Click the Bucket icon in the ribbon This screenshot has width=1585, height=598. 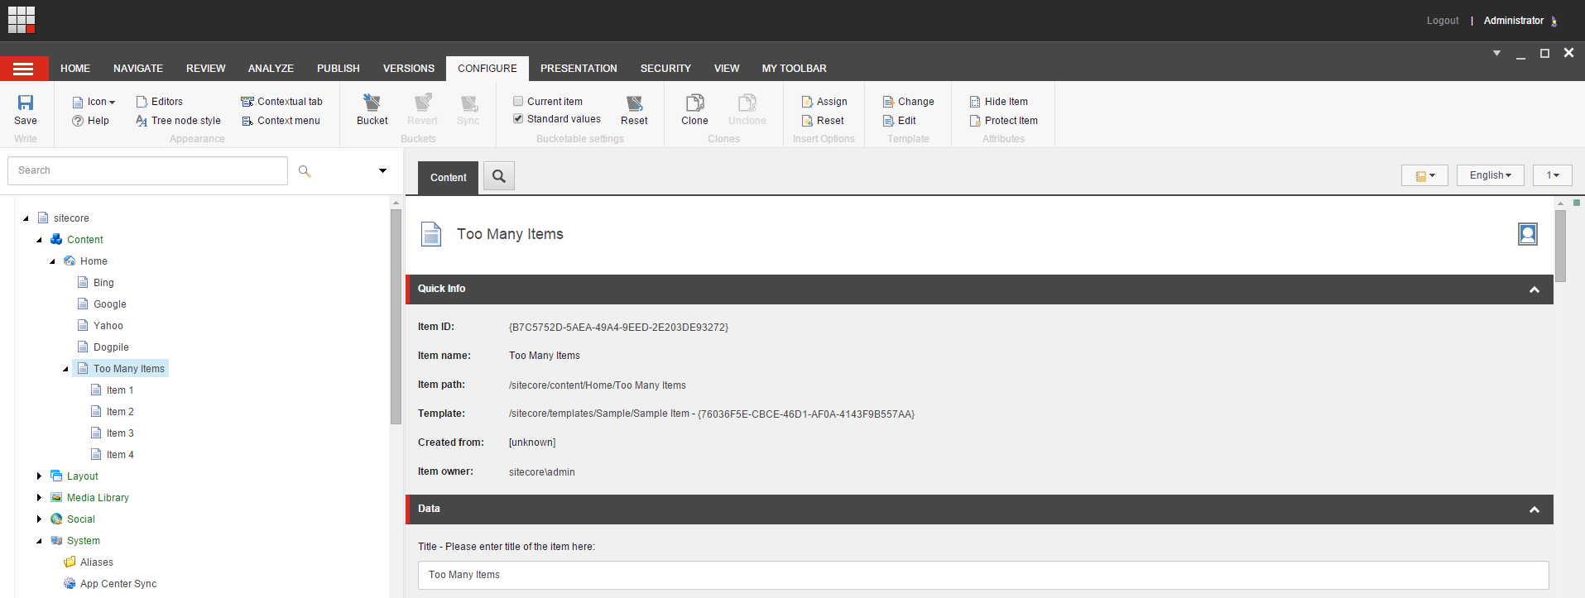pyautogui.click(x=372, y=103)
